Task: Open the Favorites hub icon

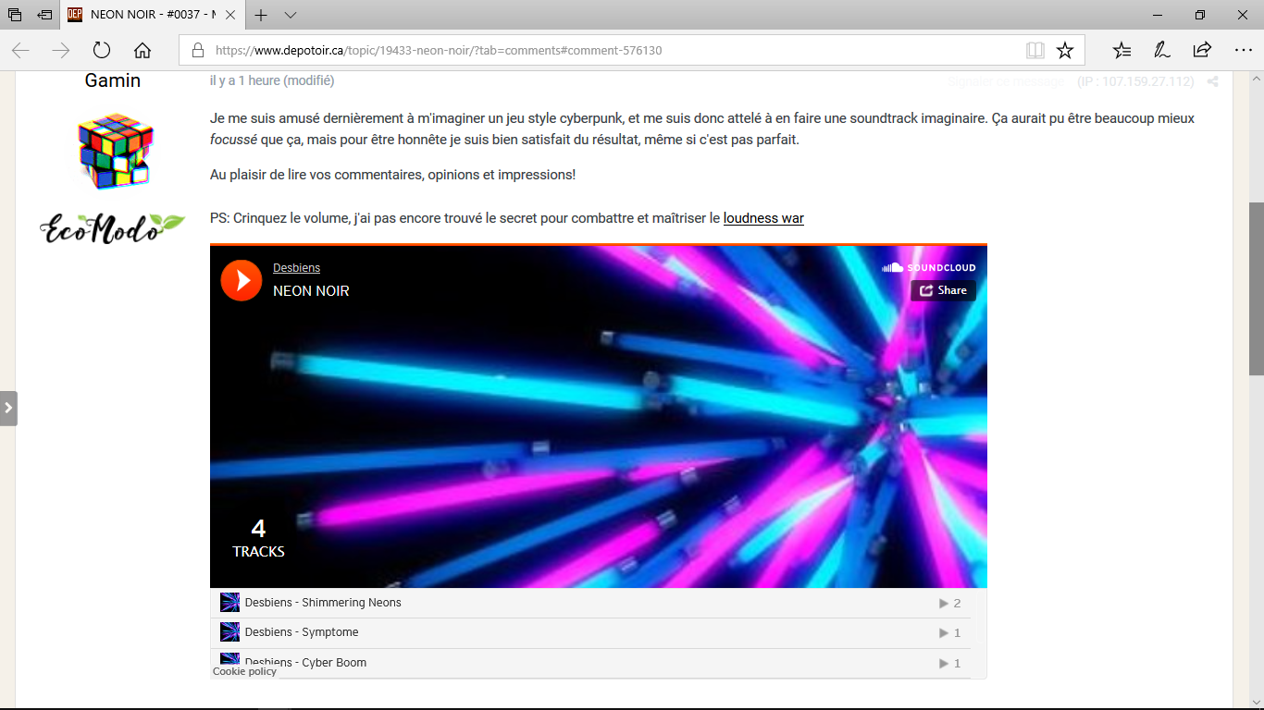Action: (x=1121, y=50)
